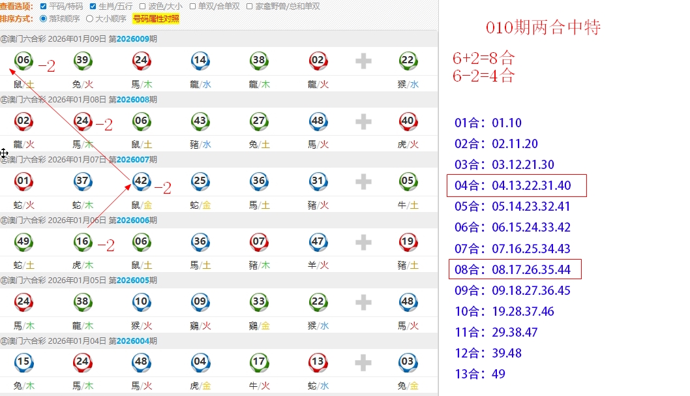Screen dimensions: 690x396
Task: Uncheck the 生肖/五行 option
Action: [x=93, y=7]
